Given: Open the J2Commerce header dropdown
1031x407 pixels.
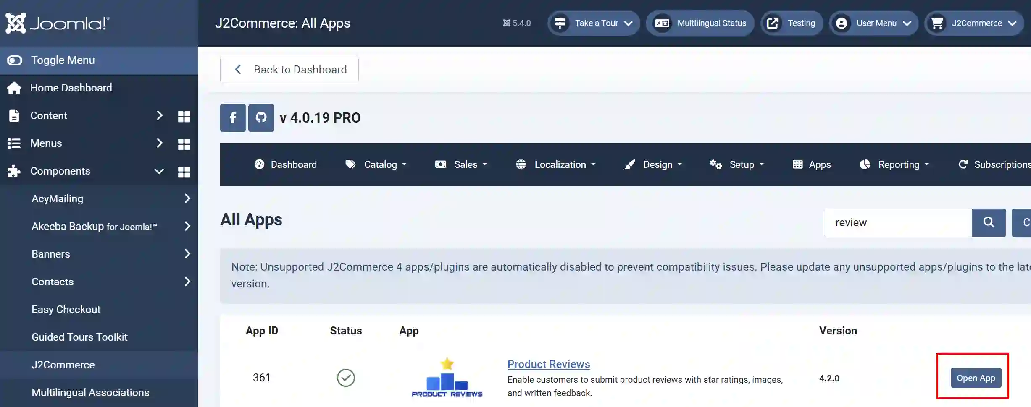Looking at the screenshot, I should click(974, 23).
